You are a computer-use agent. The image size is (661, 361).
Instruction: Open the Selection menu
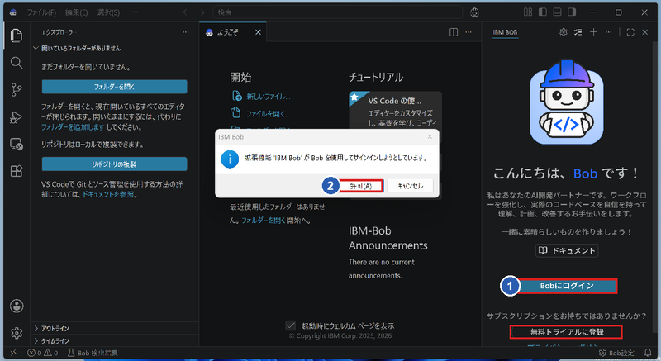(x=108, y=12)
